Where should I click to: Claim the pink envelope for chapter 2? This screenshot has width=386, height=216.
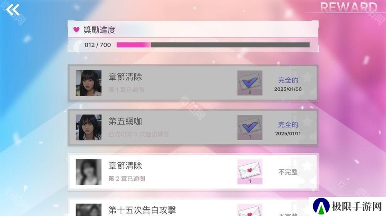pos(250,172)
